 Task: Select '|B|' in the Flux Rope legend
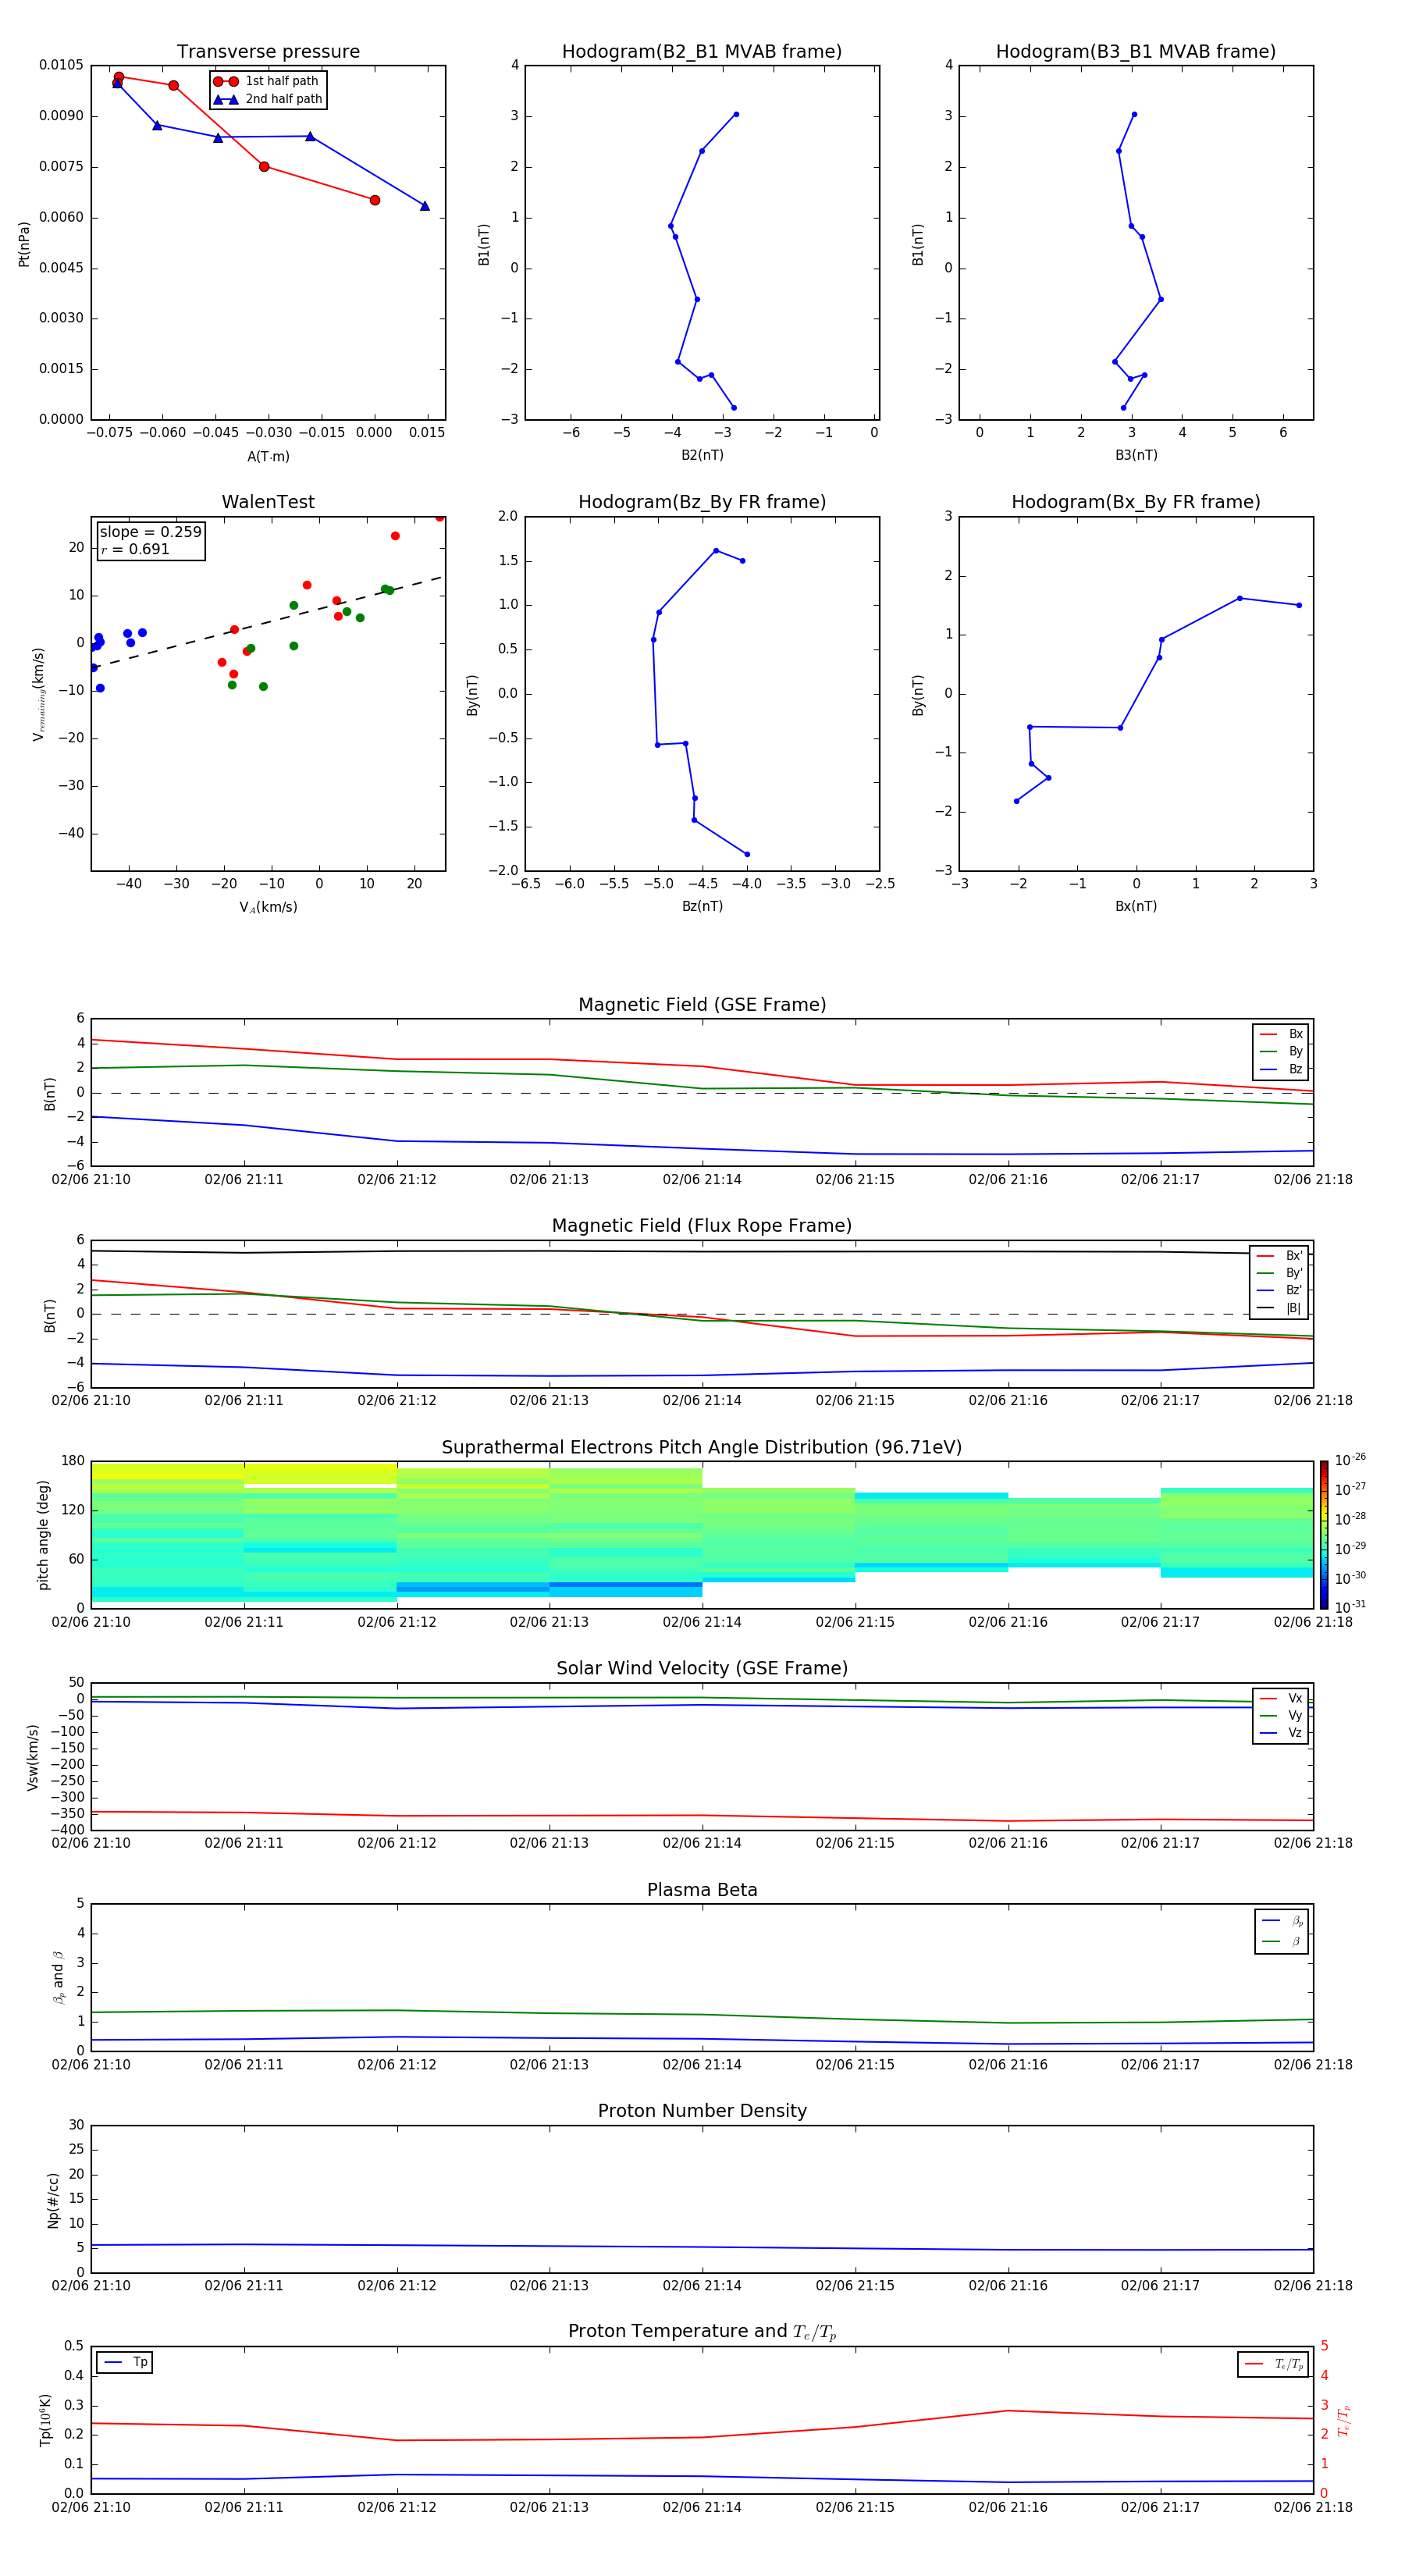pyautogui.click(x=1280, y=1308)
